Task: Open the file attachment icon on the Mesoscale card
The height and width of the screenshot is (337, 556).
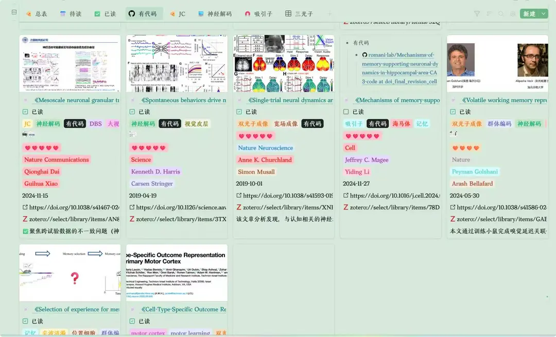Action: click(x=28, y=134)
